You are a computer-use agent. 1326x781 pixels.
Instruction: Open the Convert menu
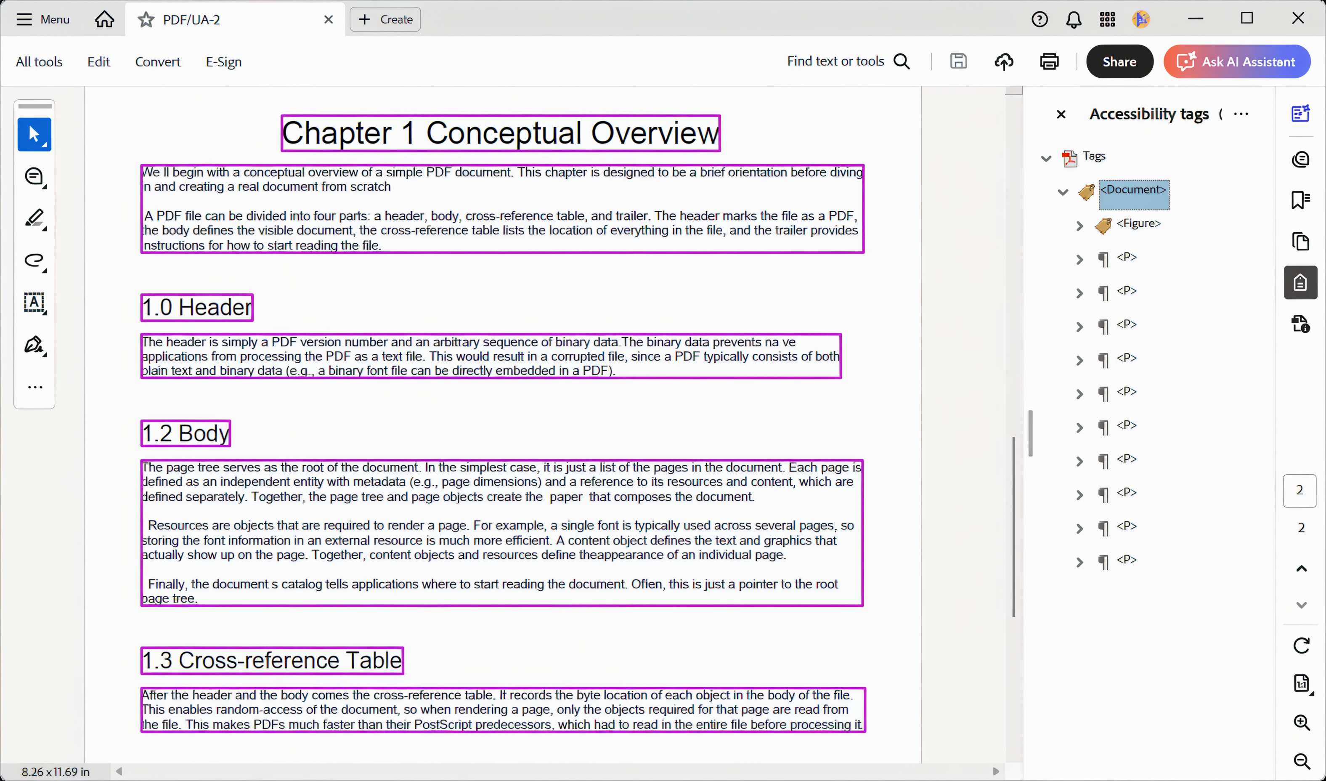pos(157,61)
